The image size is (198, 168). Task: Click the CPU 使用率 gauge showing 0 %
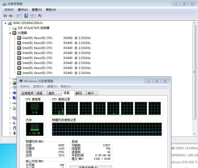point(35,108)
